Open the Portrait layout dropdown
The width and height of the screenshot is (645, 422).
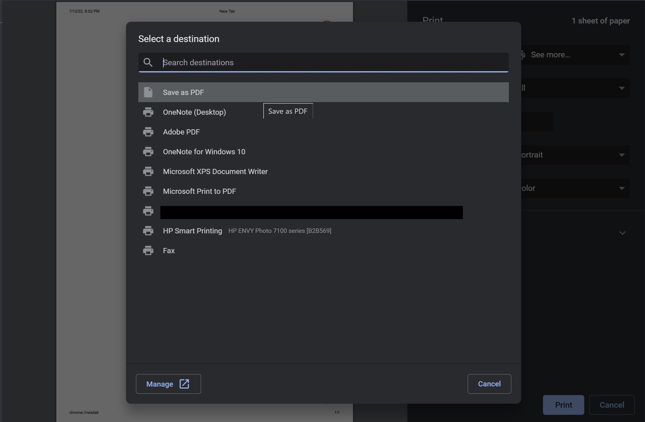pos(575,155)
